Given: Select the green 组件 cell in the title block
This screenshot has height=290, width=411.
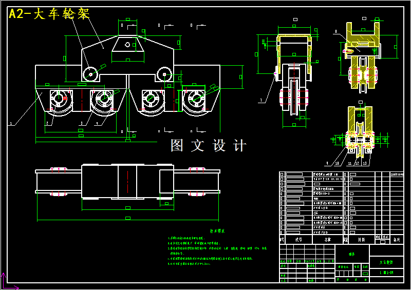Looking at the screenshot, I should click(352, 254).
